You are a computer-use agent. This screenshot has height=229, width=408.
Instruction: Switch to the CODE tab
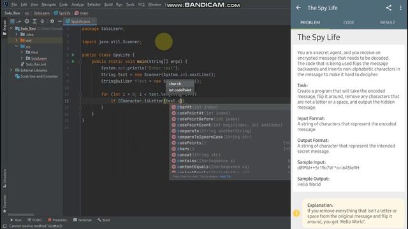tap(349, 23)
